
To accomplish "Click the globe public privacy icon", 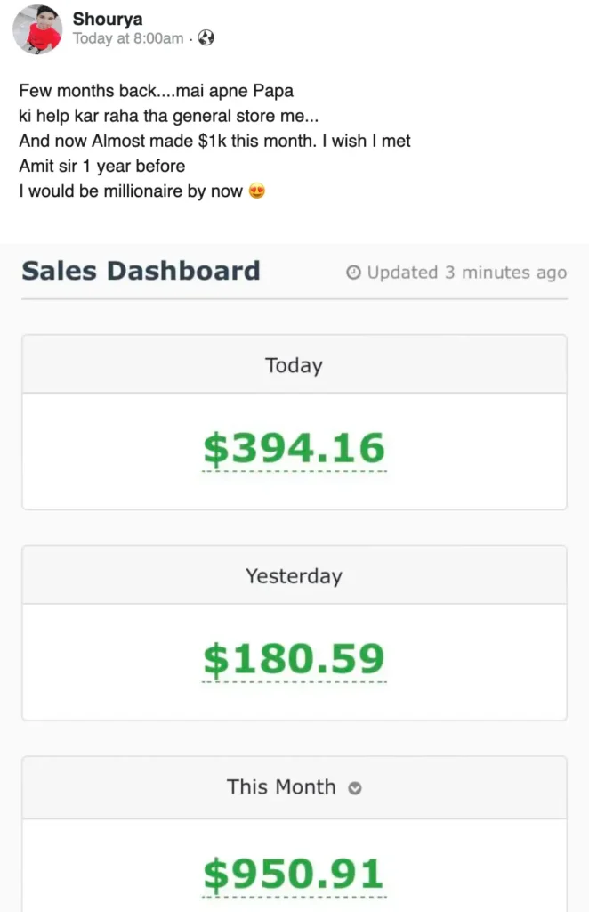I will [x=206, y=38].
